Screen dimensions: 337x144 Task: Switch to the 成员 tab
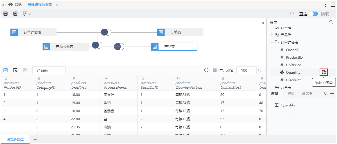(291, 94)
